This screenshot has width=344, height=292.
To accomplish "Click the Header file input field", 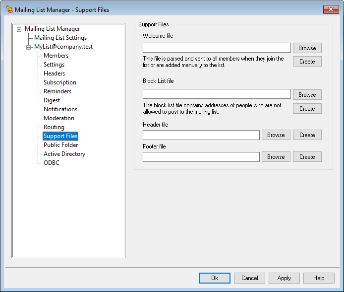I will [201, 135].
